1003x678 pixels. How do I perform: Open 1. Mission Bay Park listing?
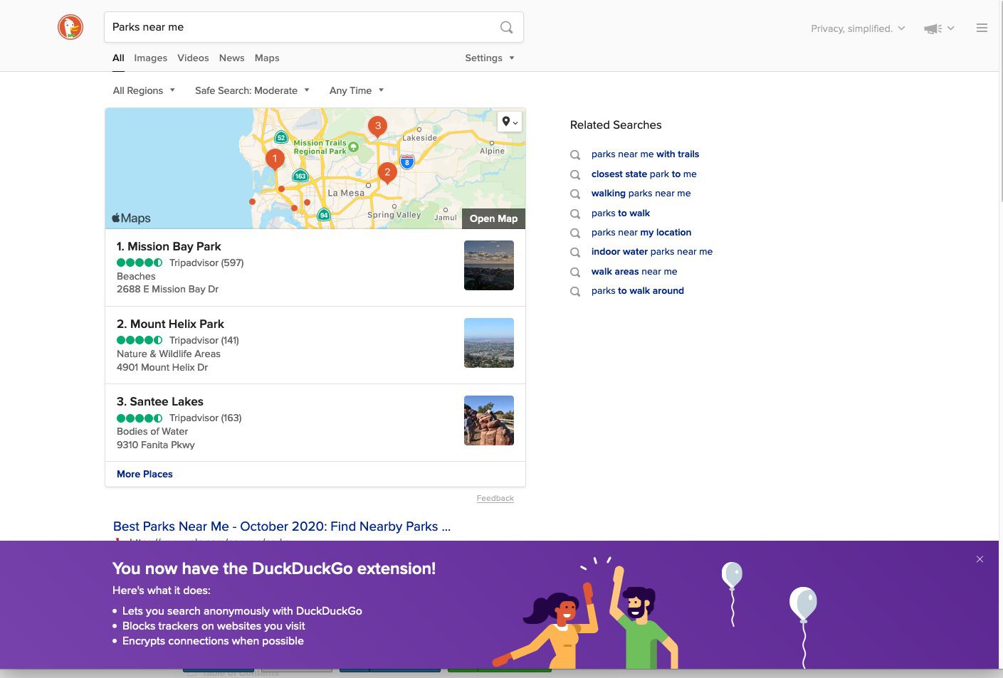click(x=169, y=246)
